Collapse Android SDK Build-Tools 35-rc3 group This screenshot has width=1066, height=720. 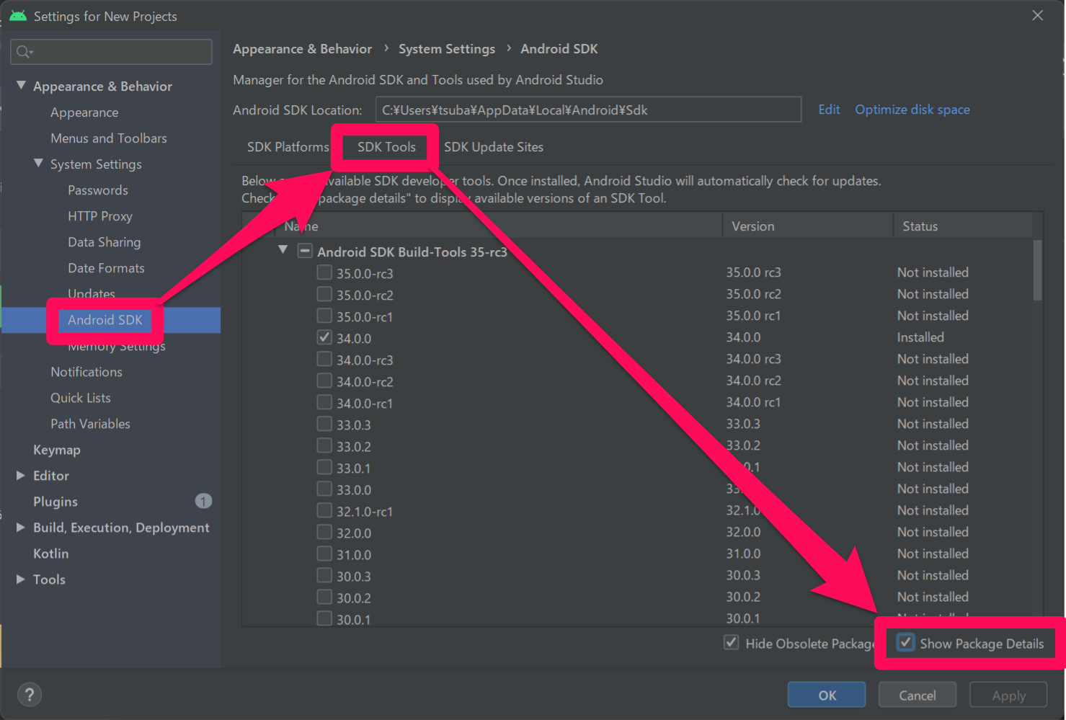[x=283, y=250]
